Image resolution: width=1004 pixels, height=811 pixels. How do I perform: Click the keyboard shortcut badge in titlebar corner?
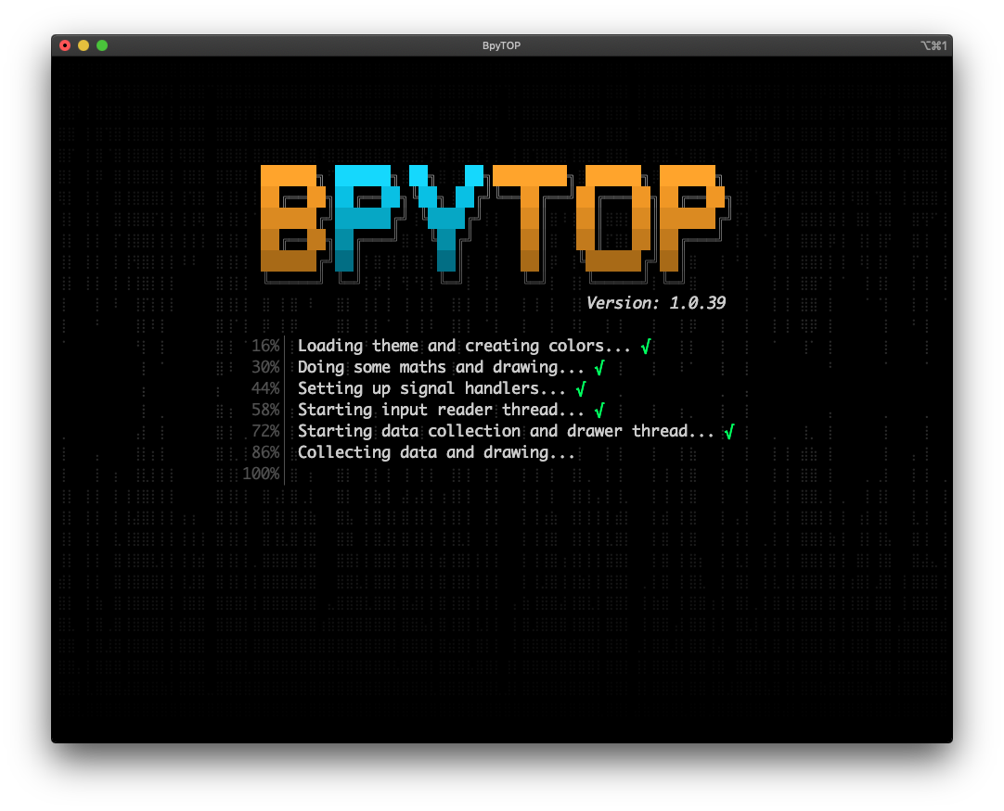933,44
